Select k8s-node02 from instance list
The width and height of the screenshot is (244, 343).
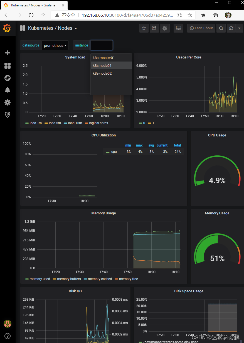pos(111,73)
